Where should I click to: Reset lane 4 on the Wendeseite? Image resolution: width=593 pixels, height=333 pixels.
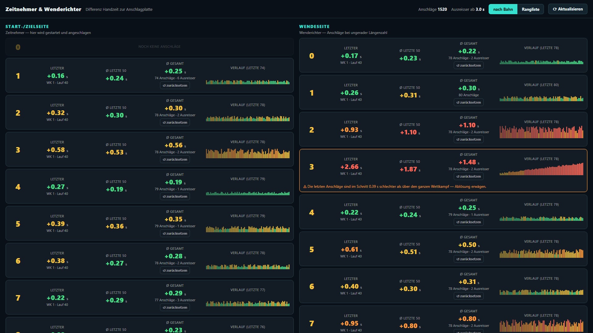tap(469, 222)
